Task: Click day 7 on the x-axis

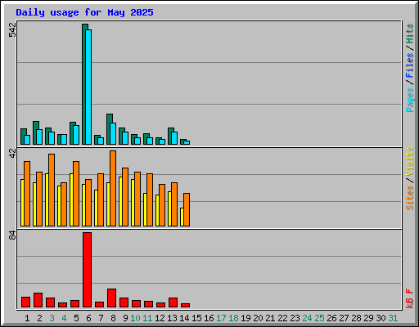Action: (x=101, y=318)
